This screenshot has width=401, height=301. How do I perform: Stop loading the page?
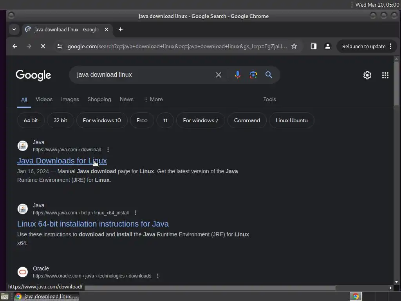click(43, 46)
